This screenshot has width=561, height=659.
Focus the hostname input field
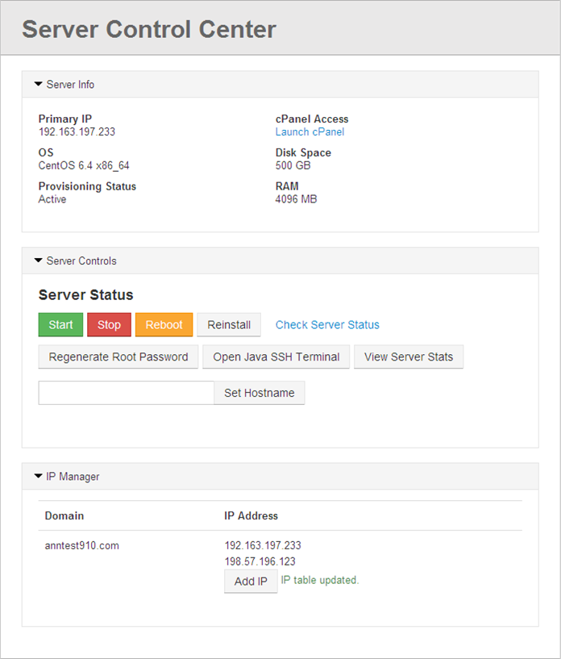127,393
